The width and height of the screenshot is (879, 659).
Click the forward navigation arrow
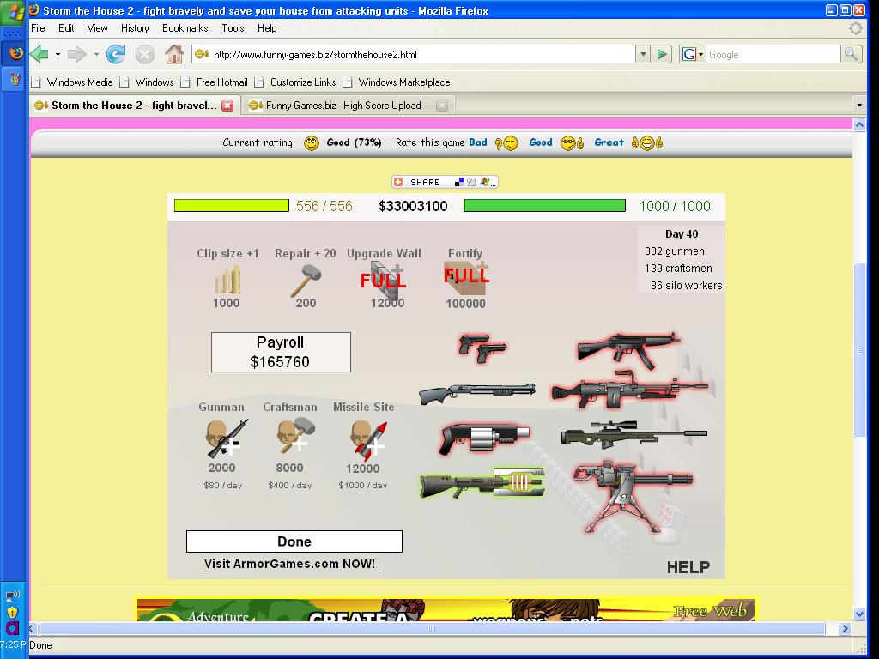pyautogui.click(x=76, y=54)
